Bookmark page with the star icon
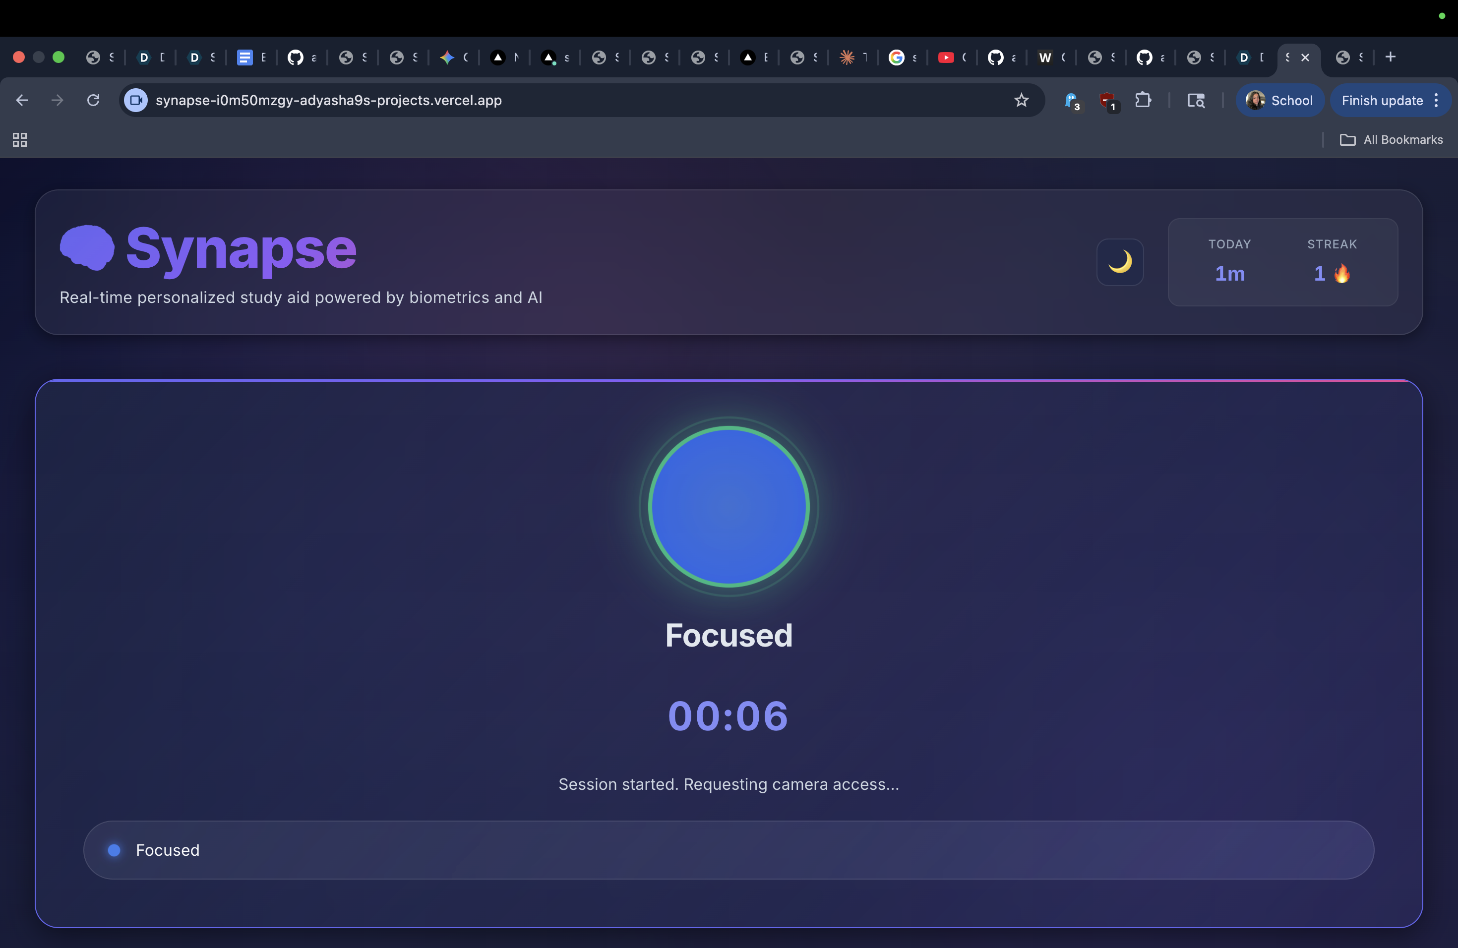Viewport: 1458px width, 948px height. click(x=1021, y=100)
